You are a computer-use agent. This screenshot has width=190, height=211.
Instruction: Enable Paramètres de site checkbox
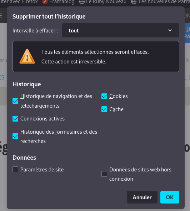15,169
